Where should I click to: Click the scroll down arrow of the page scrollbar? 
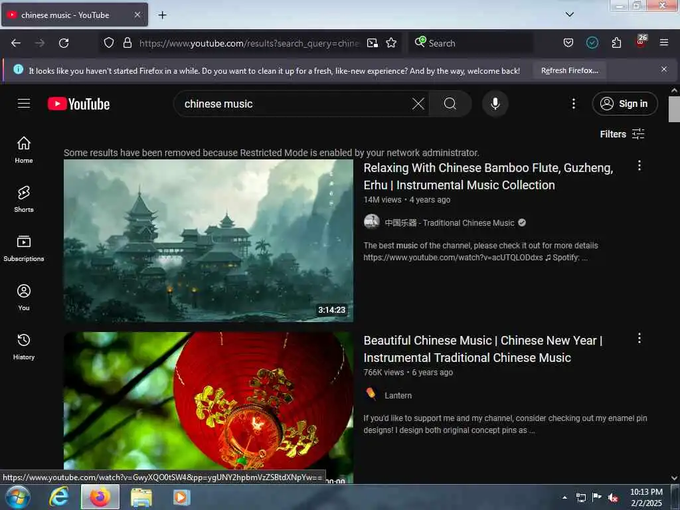(674, 478)
